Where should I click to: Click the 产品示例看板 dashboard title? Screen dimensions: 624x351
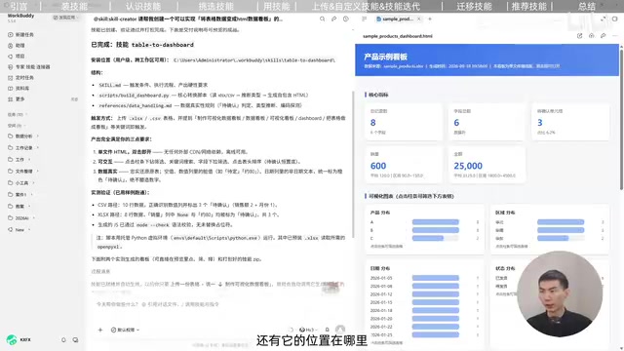[386, 57]
